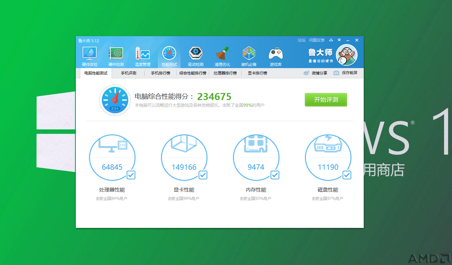Open the 论坛 forum link
This screenshot has height=265, width=452.
(302, 40)
